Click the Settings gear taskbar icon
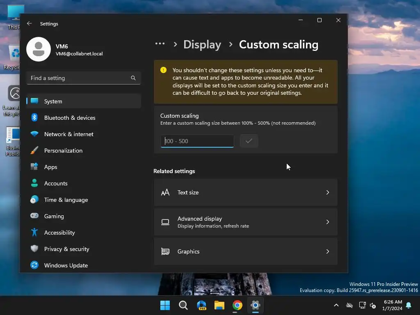Screen dimensions: 420x315 point(256,305)
